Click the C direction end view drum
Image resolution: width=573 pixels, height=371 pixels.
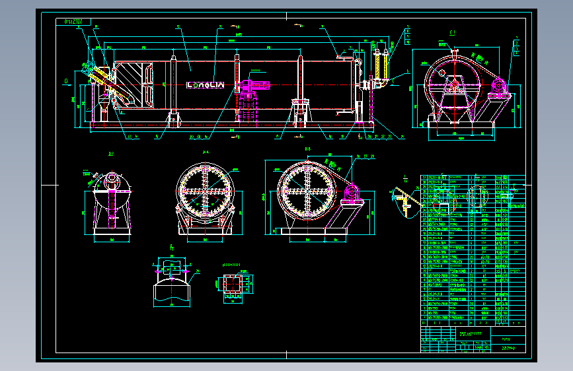453,85
